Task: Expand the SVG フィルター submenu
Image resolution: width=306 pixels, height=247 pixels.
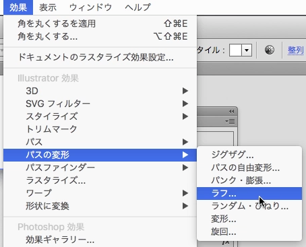Action: 100,104
